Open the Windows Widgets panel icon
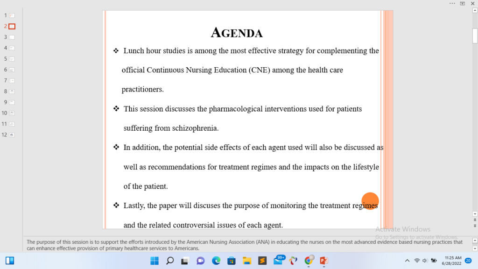The height and width of the screenshot is (269, 478). [9, 261]
